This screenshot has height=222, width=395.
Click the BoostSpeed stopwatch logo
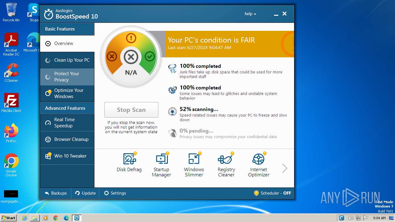coord(48,14)
